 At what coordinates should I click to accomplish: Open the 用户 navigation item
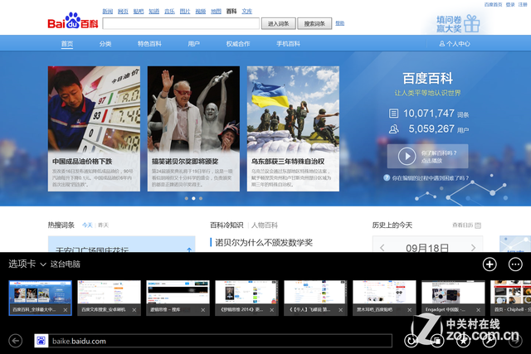[x=193, y=44]
